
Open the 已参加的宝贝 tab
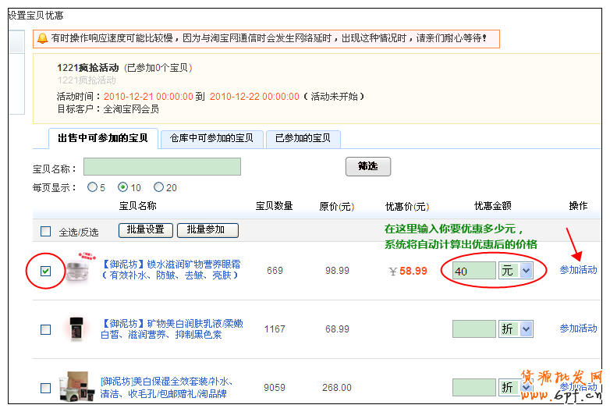(303, 139)
